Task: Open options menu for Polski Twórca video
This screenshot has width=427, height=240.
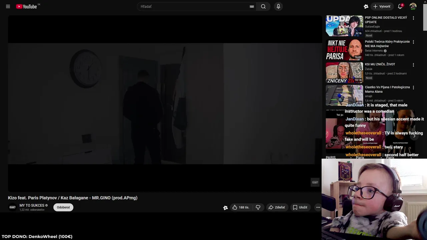Action: pyautogui.click(x=413, y=42)
